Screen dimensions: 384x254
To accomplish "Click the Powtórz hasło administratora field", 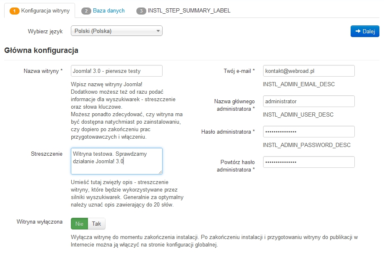I will coord(309,162).
